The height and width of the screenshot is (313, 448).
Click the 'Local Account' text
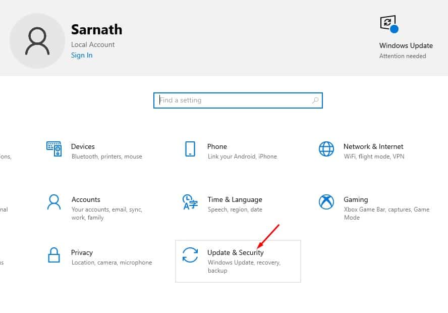(x=93, y=44)
